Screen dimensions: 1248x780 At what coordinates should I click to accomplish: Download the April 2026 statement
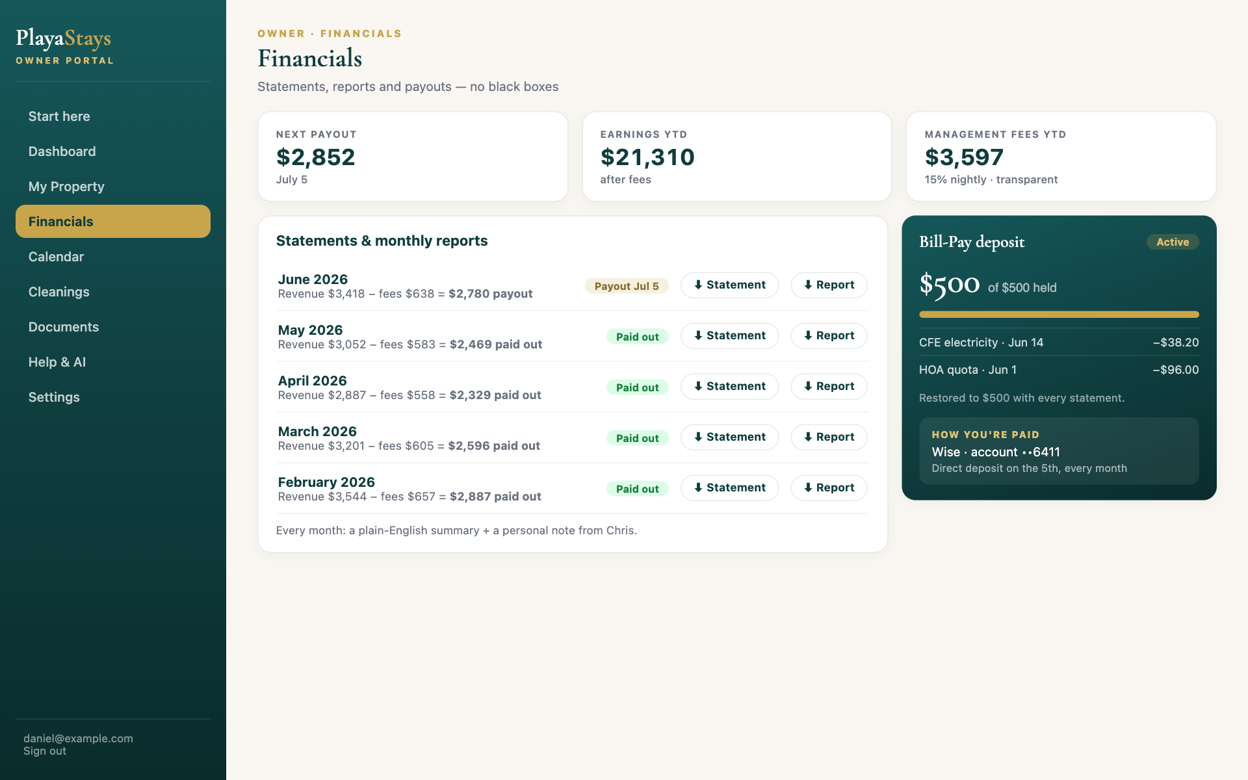pos(729,386)
